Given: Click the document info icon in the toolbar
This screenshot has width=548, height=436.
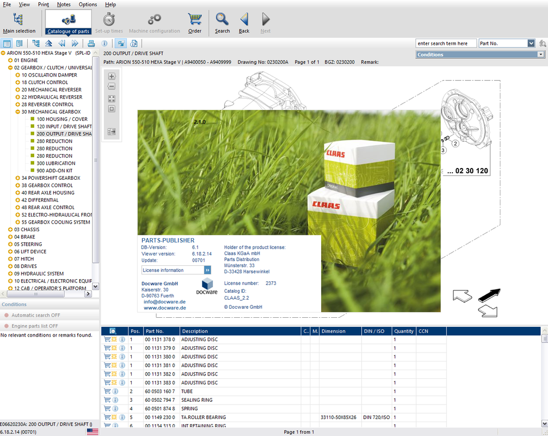Looking at the screenshot, I should [133, 43].
